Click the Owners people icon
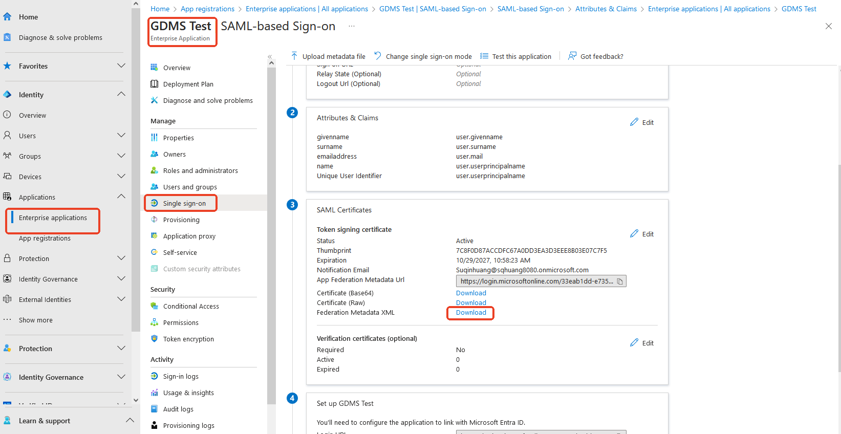841x434 pixels. click(154, 154)
